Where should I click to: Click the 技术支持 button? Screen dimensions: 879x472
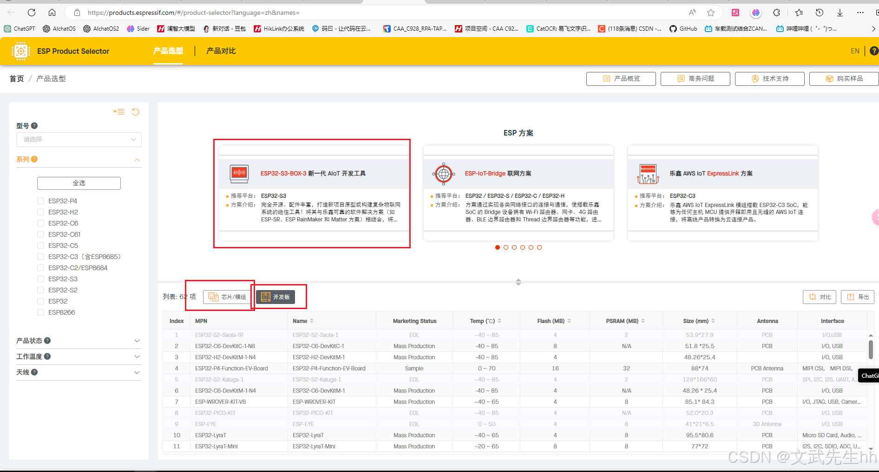(x=770, y=79)
